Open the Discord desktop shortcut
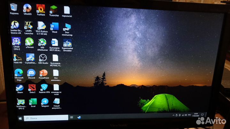 tap(31, 73)
